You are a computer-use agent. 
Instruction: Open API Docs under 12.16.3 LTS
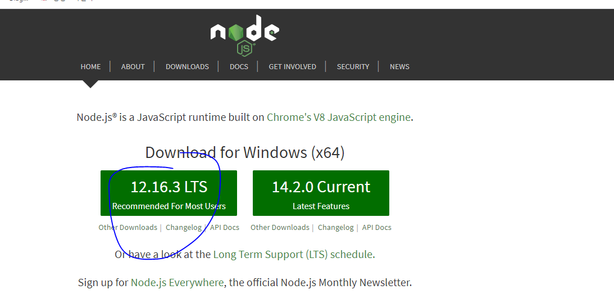point(224,227)
